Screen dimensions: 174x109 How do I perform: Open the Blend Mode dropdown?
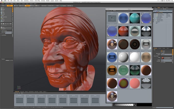coord(166,54)
